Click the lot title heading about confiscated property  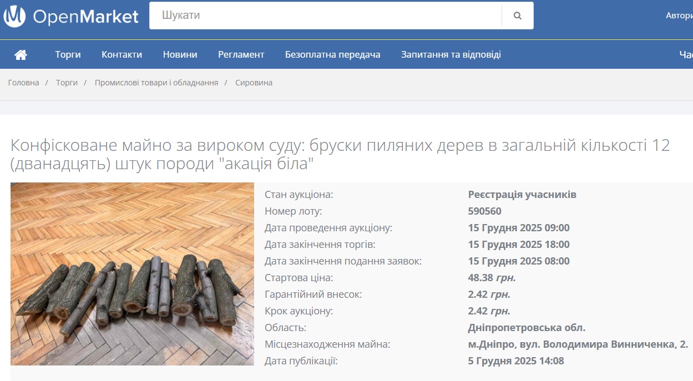point(340,155)
